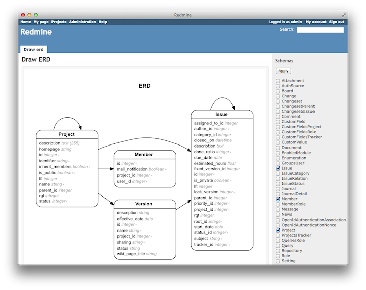Viewport: 366px width, 290px height.
Task: Click the ERD diagram title text
Action: (x=145, y=86)
